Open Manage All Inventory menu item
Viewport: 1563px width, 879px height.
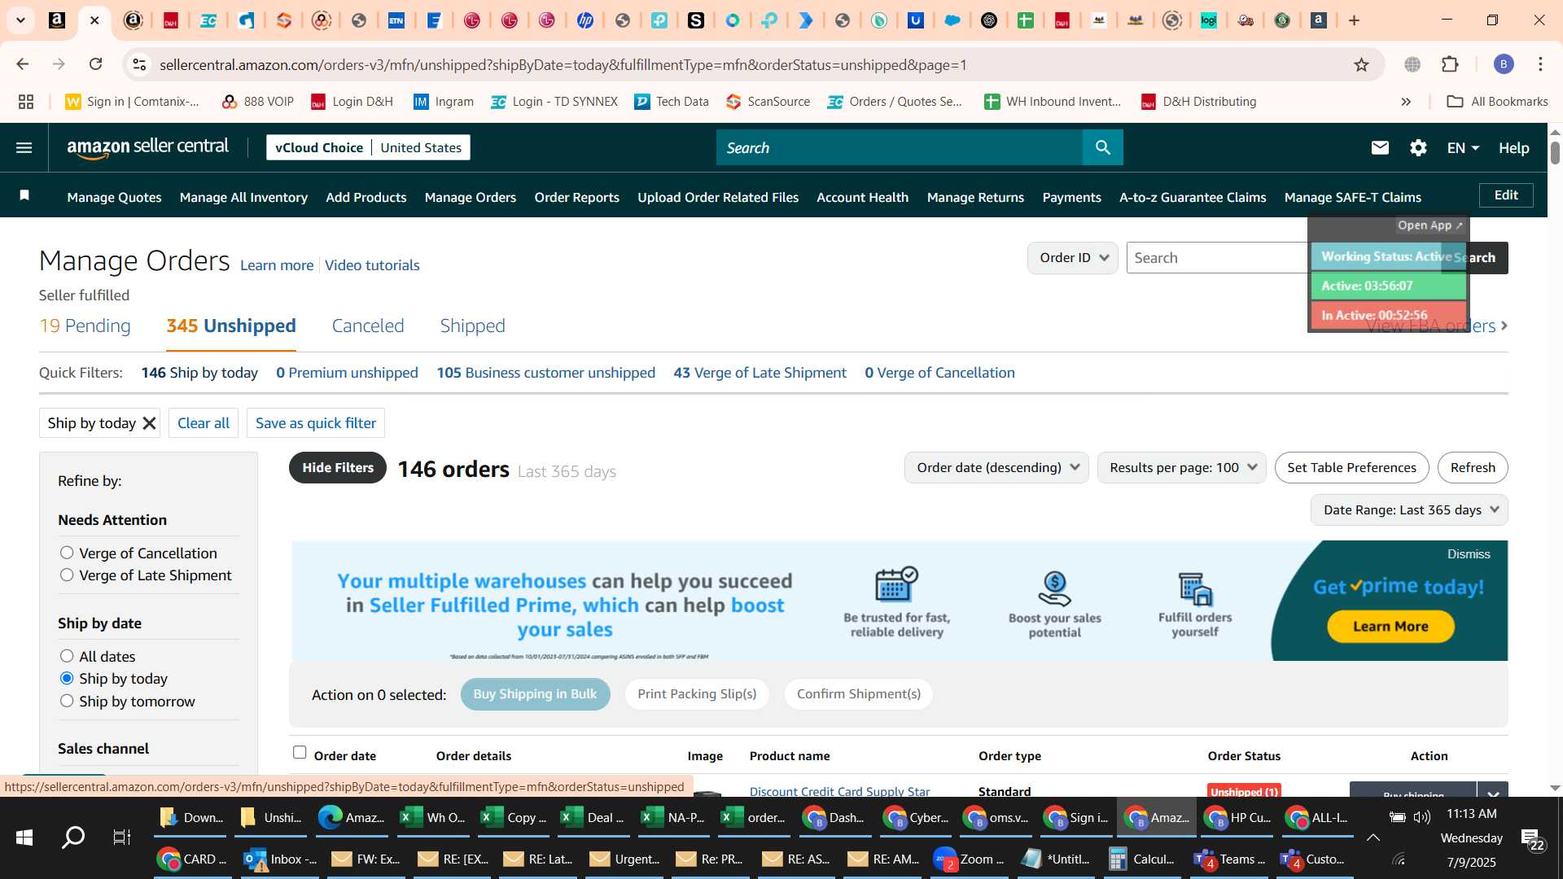point(243,197)
